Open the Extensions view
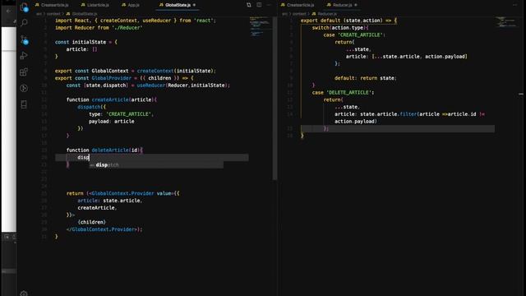The height and width of the screenshot is (296, 526). pos(24,72)
